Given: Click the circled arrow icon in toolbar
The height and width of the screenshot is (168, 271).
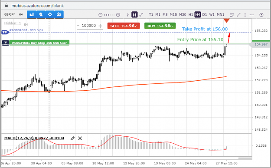Looking at the screenshot, I should point(261,15).
